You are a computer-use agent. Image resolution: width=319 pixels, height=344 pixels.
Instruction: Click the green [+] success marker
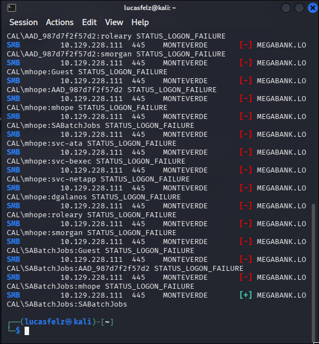246,295
